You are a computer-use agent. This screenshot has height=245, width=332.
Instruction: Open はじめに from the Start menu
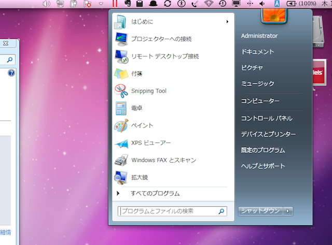click(173, 22)
